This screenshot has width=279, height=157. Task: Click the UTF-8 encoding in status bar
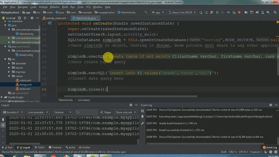click(243, 152)
